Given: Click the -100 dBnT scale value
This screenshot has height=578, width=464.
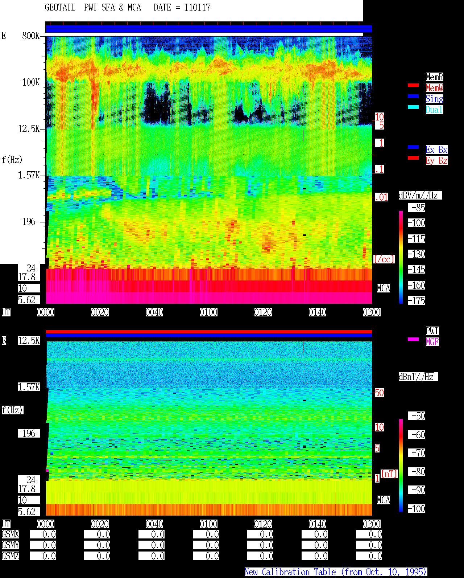Looking at the screenshot, I should point(417,509).
